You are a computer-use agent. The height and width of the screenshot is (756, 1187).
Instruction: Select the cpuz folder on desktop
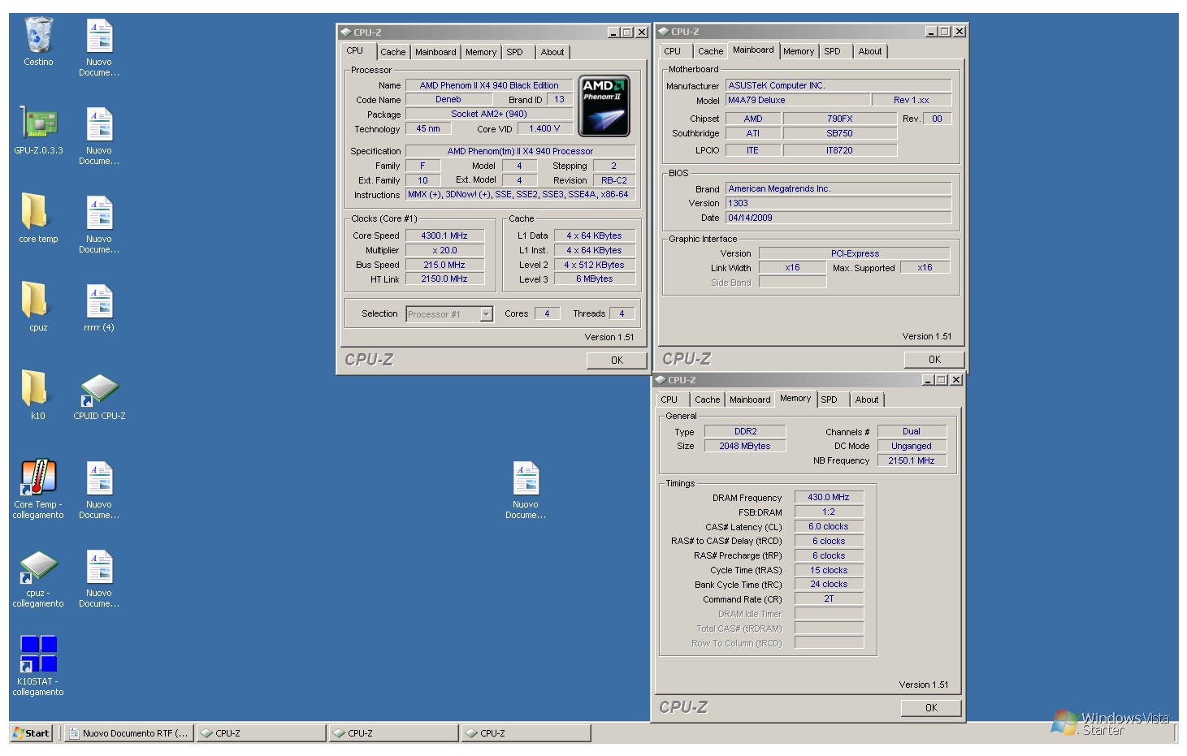[34, 300]
